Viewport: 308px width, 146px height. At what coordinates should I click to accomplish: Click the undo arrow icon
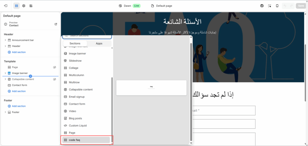pyautogui.click(x=285, y=6)
